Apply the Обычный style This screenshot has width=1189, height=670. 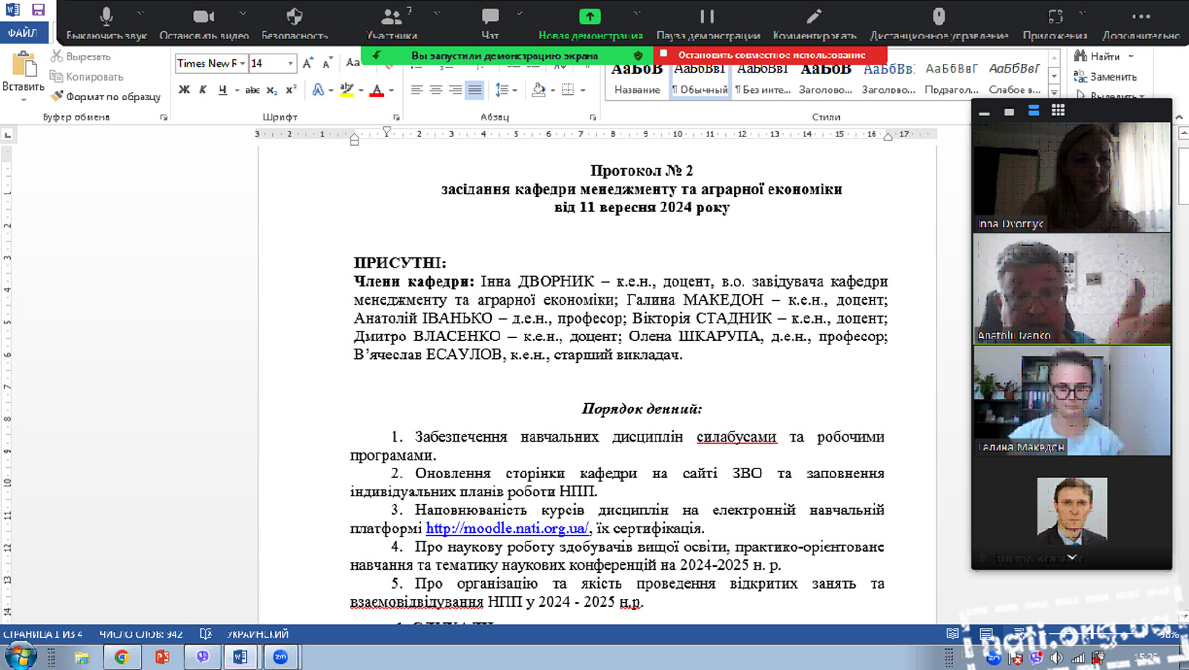[x=700, y=78]
